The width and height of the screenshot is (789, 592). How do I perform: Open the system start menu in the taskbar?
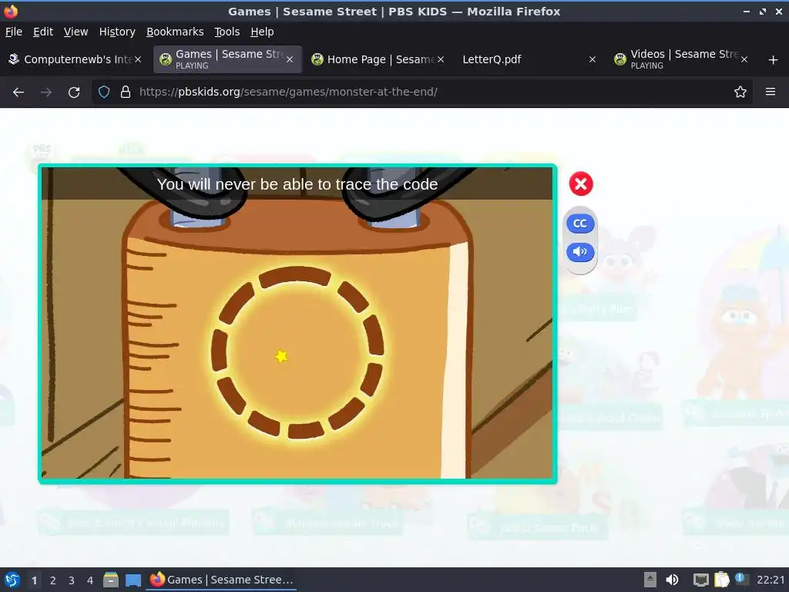[12, 580]
